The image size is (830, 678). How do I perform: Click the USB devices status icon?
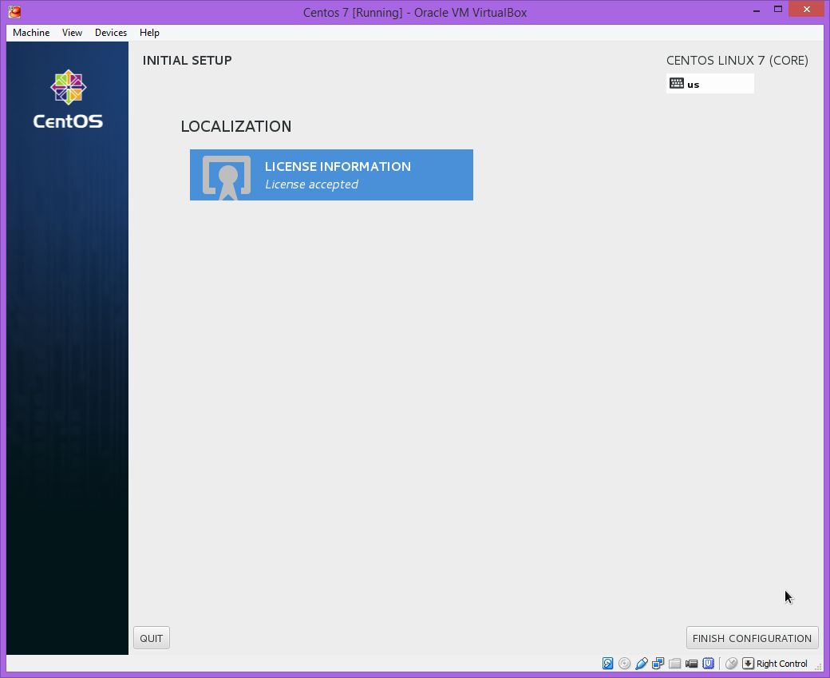coord(642,663)
